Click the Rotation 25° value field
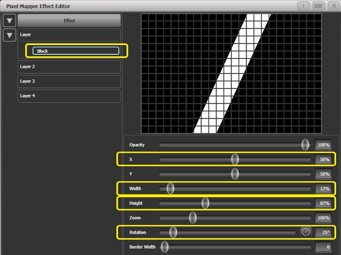This screenshot has height=255, width=341. [323, 232]
